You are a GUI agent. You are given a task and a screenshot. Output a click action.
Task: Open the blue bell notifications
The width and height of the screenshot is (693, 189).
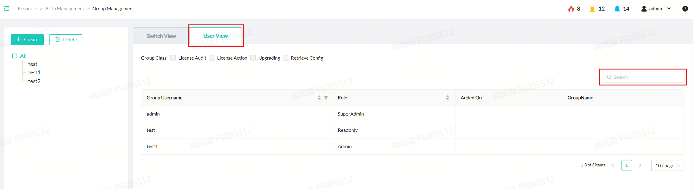pos(617,9)
